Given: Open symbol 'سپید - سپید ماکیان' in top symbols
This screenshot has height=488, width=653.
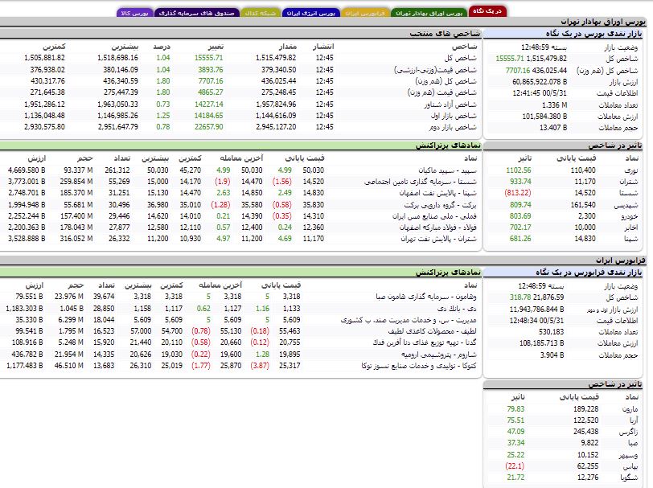Looking at the screenshot, I should [447, 170].
